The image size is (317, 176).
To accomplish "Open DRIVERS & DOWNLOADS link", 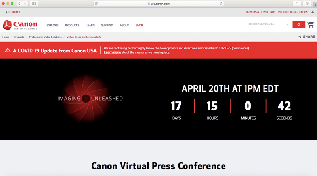I will tap(261, 12).
